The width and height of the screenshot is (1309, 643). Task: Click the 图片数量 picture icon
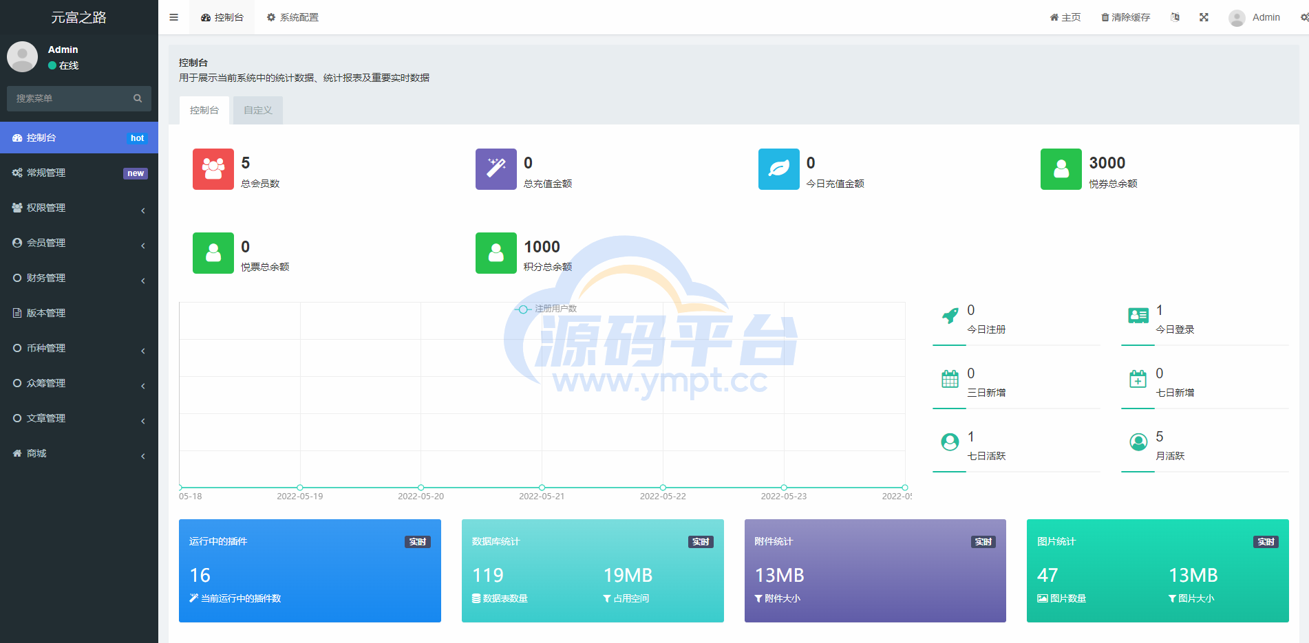(1043, 599)
